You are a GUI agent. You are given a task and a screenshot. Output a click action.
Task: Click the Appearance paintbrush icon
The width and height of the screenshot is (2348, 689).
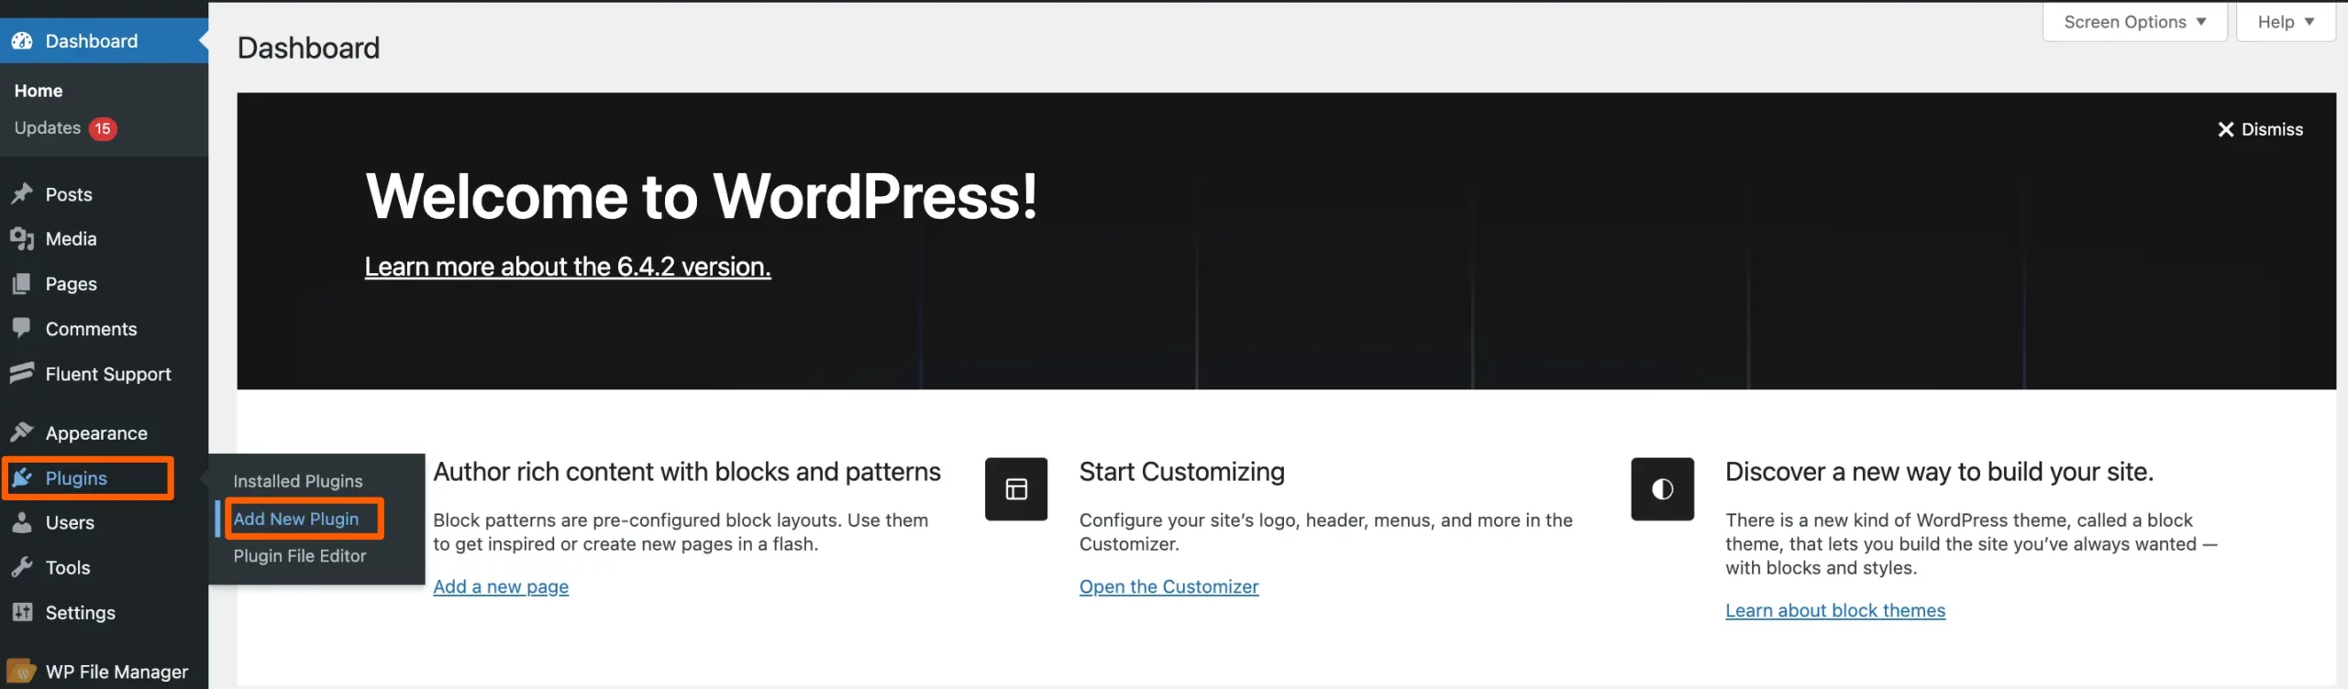pyautogui.click(x=23, y=432)
